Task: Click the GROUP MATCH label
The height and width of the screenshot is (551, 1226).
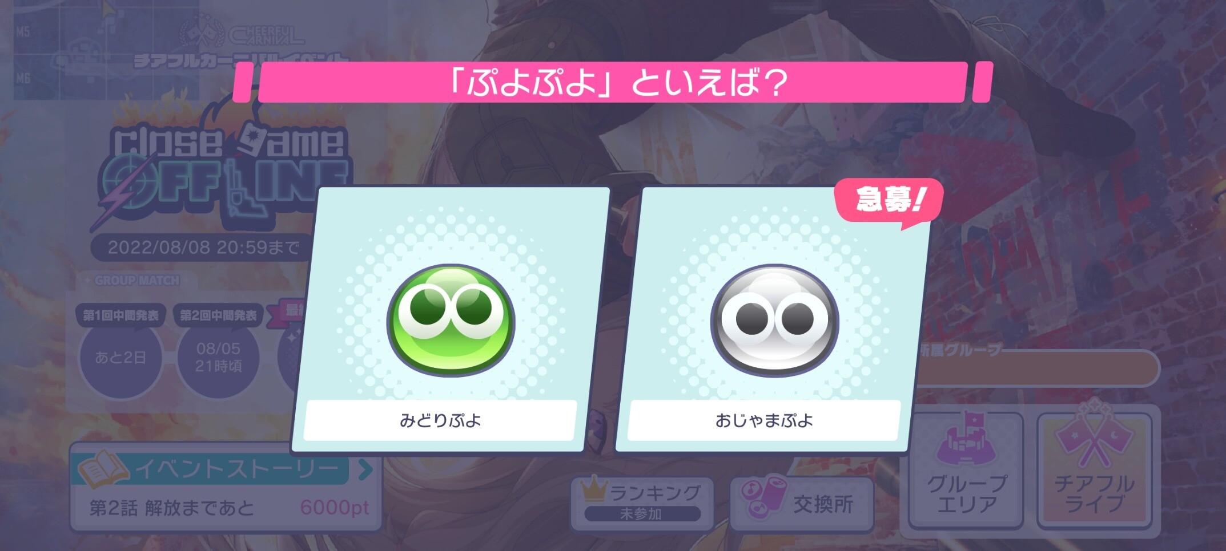Action: 137,281
